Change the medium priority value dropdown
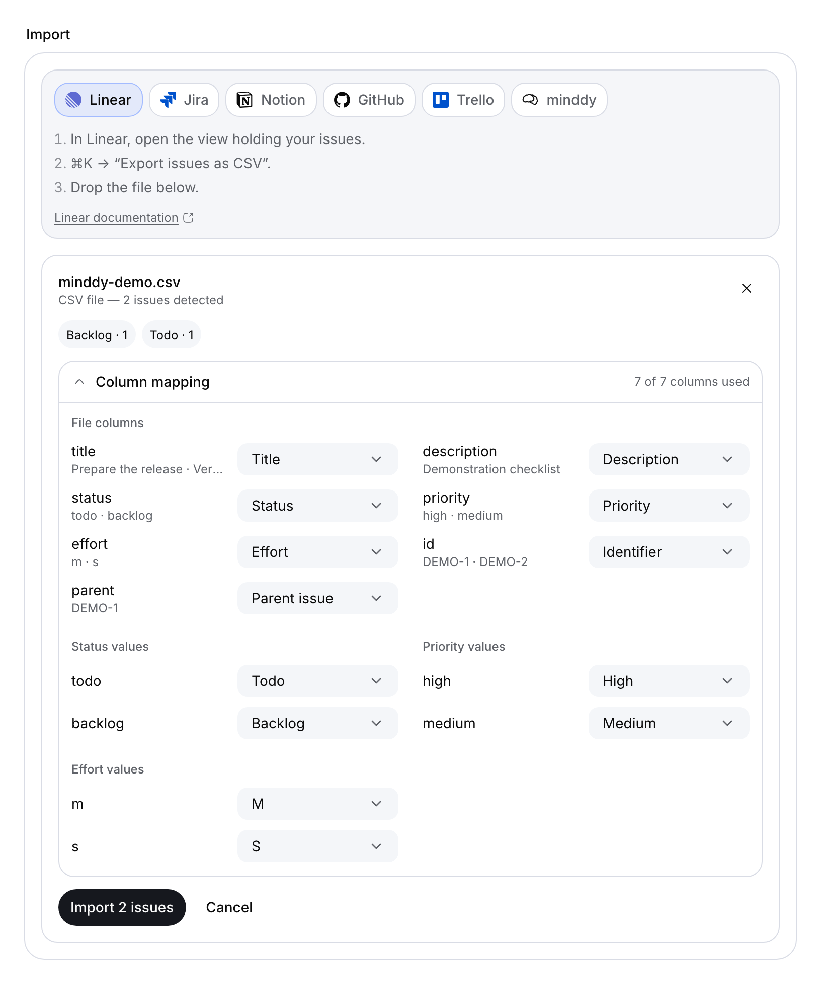This screenshot has width=821, height=984. [669, 723]
